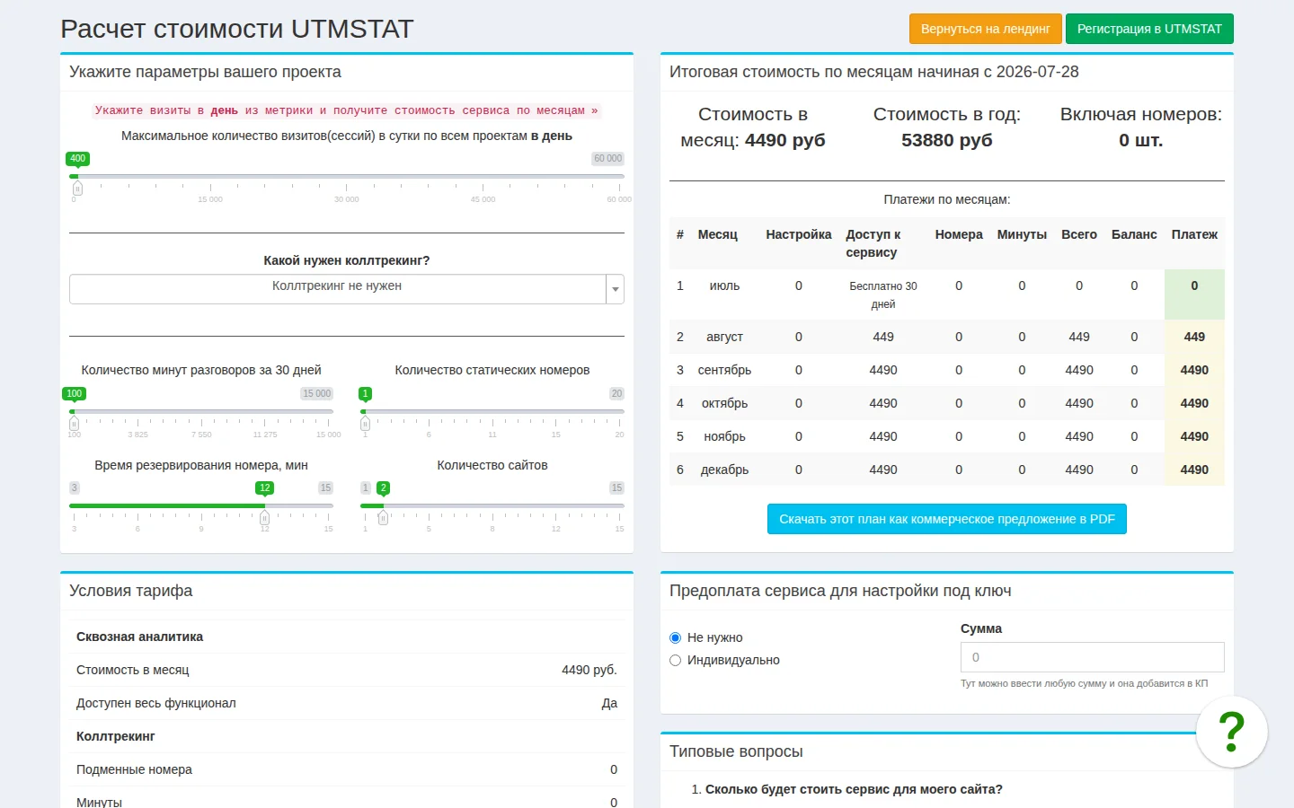Focus the Сумма input field
This screenshot has height=808, width=1294.
tap(1092, 657)
